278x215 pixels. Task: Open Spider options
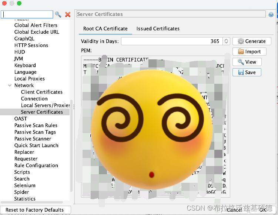(21, 192)
